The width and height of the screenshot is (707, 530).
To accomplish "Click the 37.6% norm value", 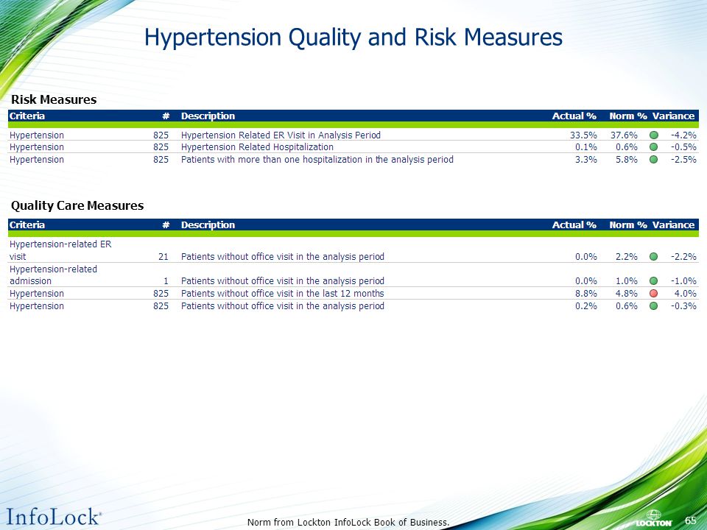I will coord(624,135).
